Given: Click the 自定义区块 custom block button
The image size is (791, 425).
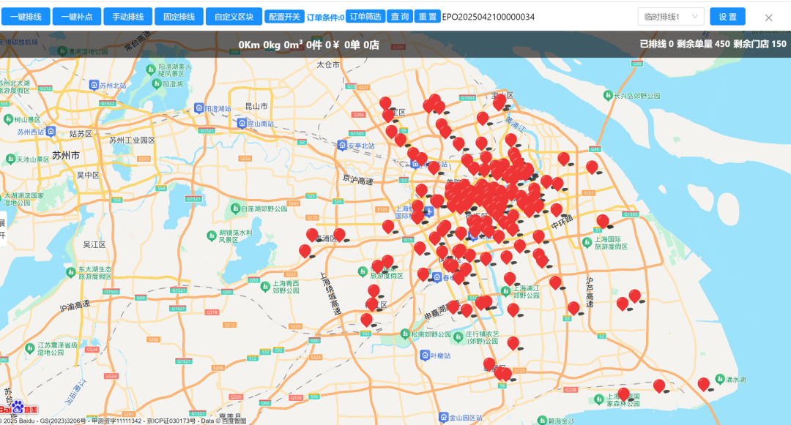Looking at the screenshot, I should pos(234,17).
